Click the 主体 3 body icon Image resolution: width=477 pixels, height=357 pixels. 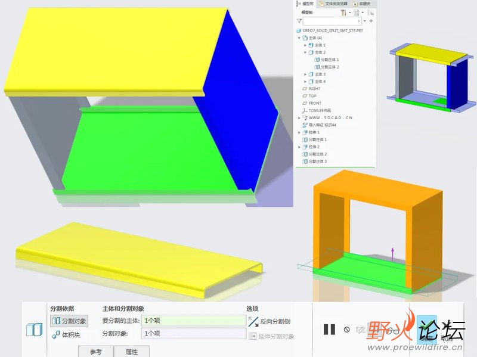coord(311,74)
